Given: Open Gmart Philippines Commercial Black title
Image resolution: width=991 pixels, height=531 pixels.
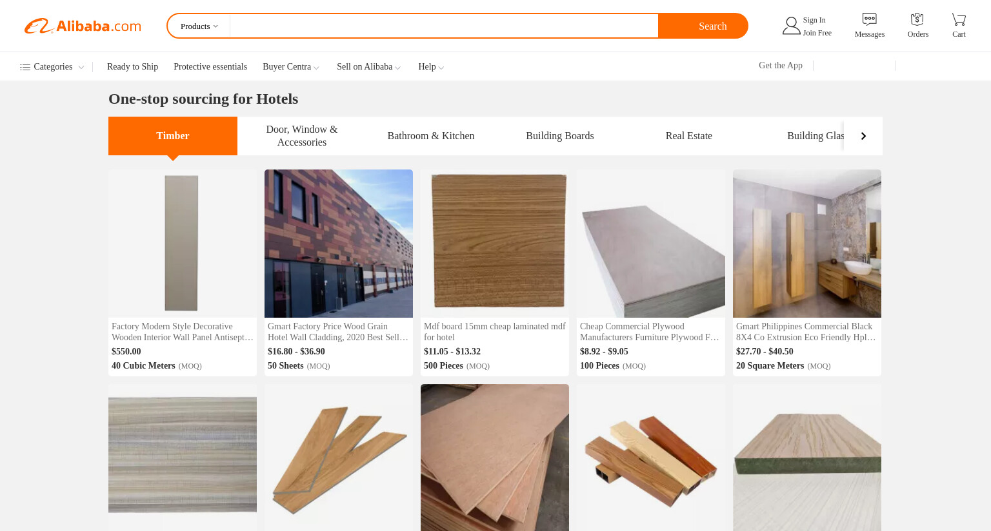Looking at the screenshot, I should tap(807, 332).
